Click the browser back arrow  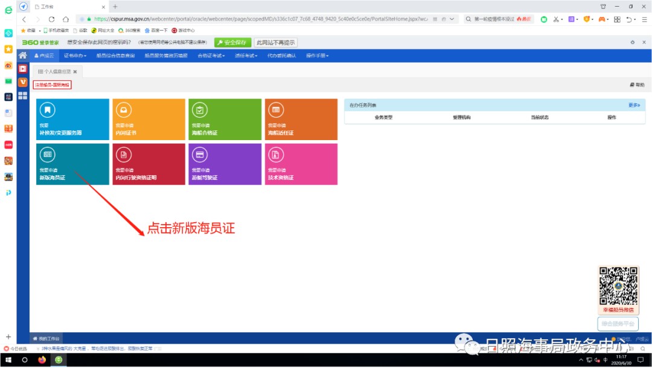pyautogui.click(x=24, y=19)
